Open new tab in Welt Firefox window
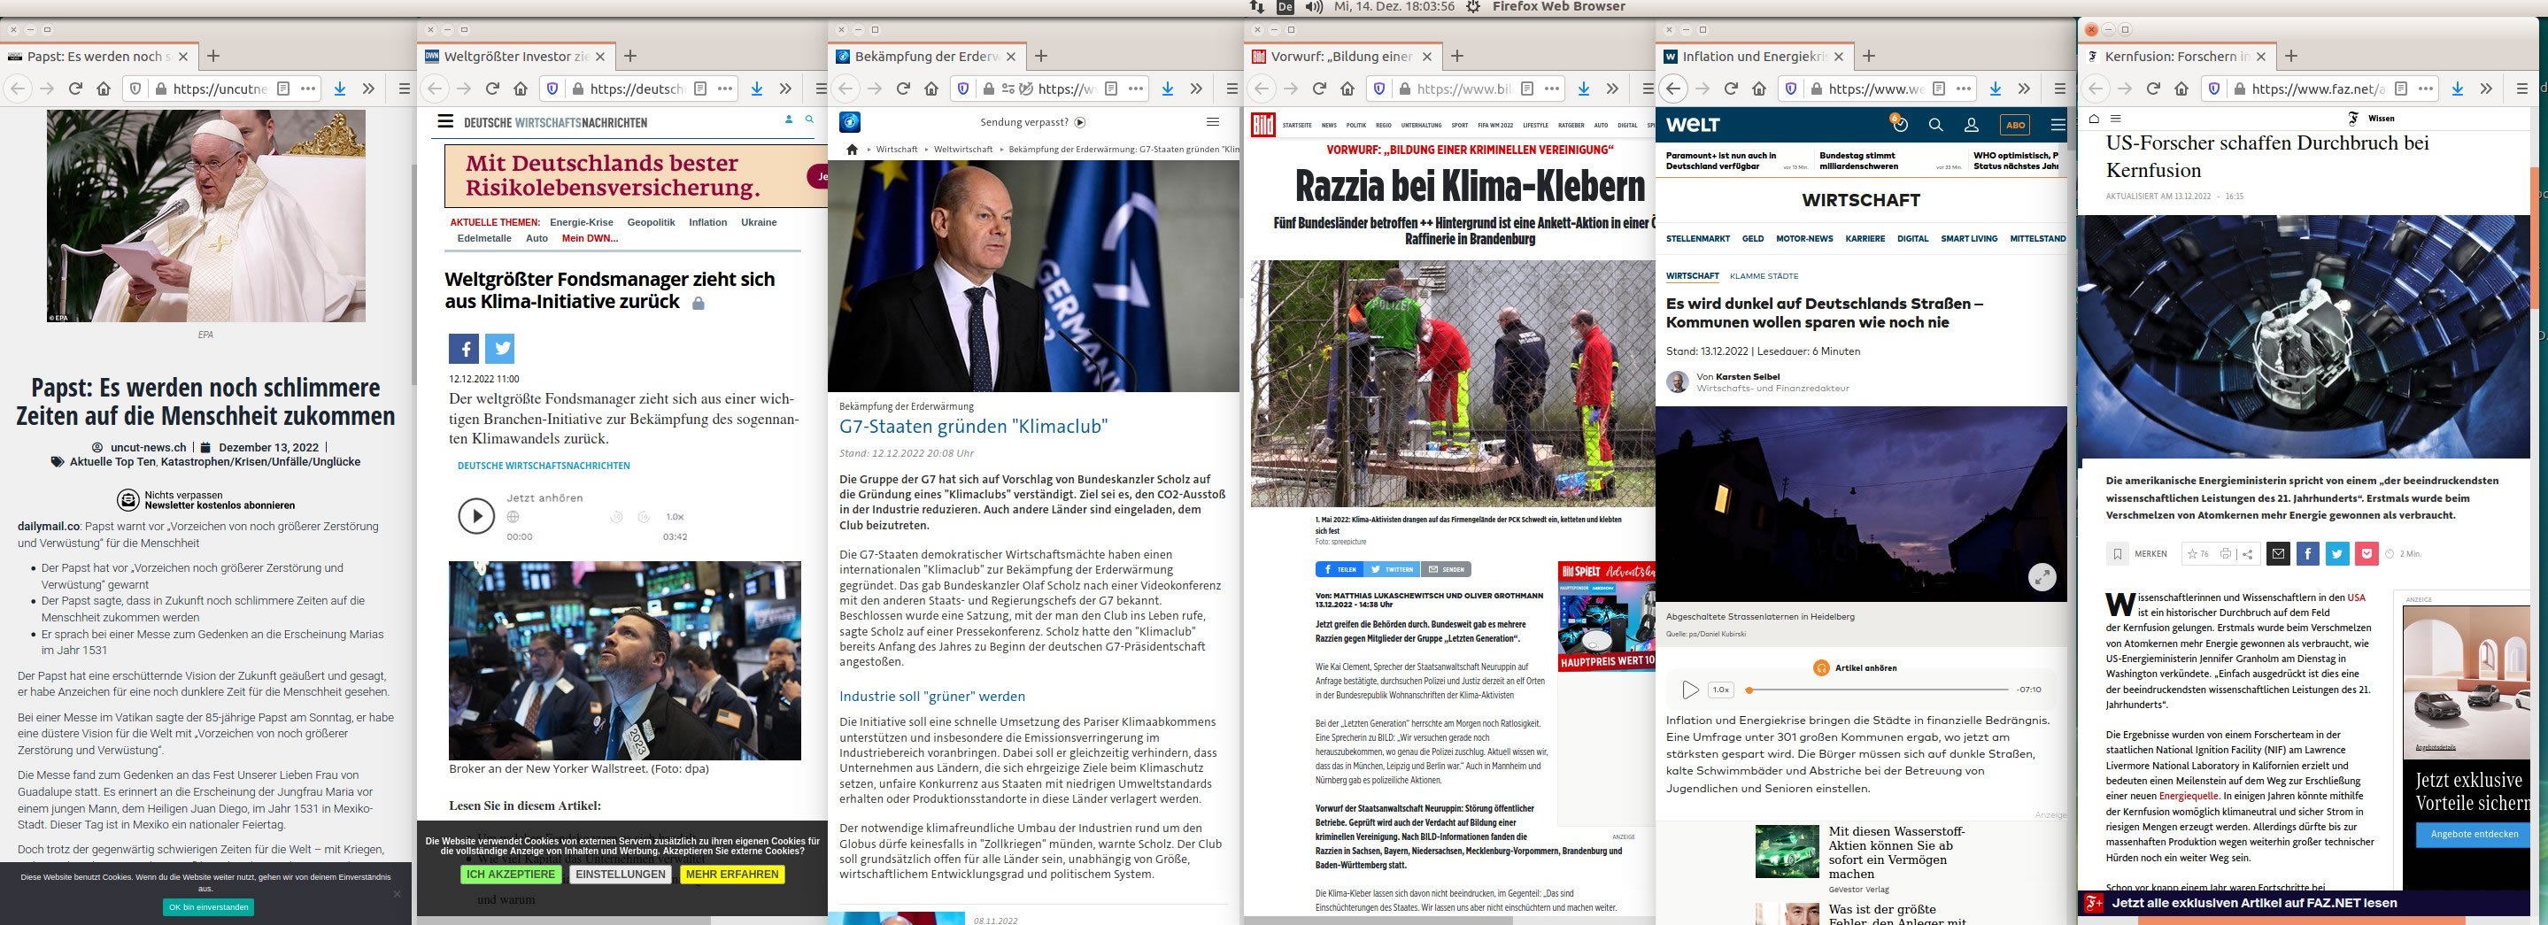The height and width of the screenshot is (925, 2548). (x=1868, y=57)
